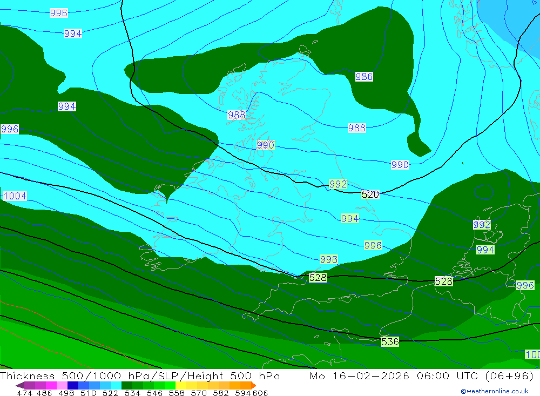
Task: Click the 536 thickness contour label
Action: click(x=390, y=341)
